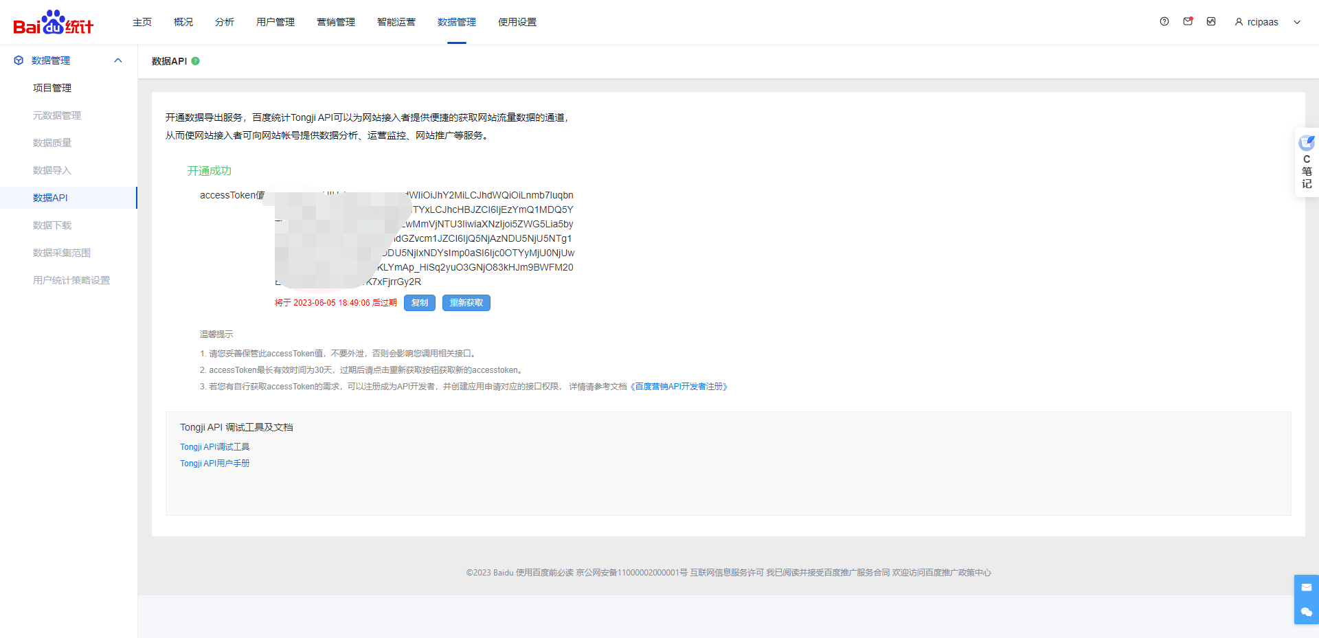This screenshot has width=1319, height=638.
Task: Open the WeChat chat icon at bottom right
Action: (x=1307, y=613)
